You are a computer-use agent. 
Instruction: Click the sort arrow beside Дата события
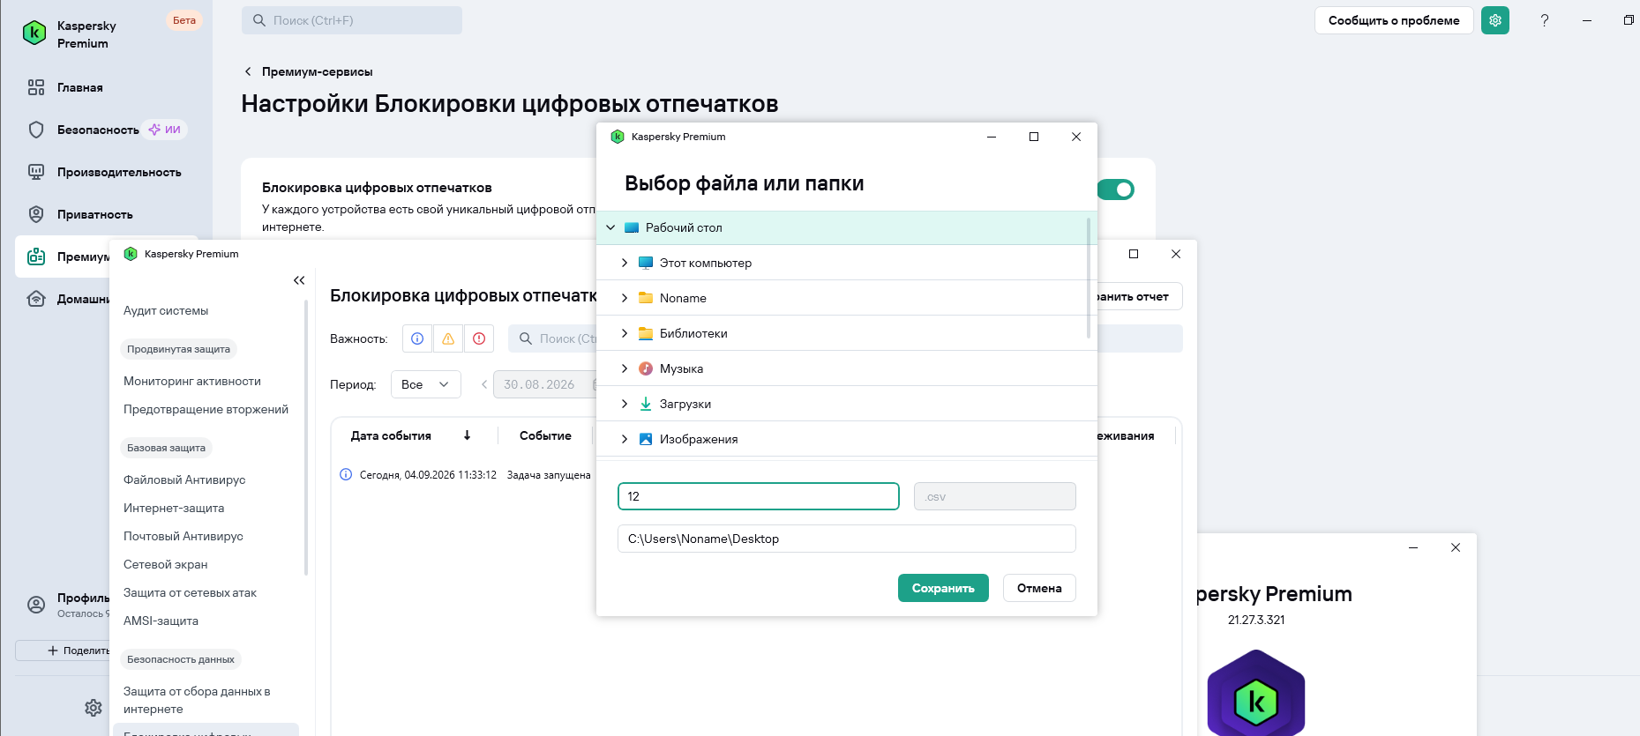click(468, 435)
